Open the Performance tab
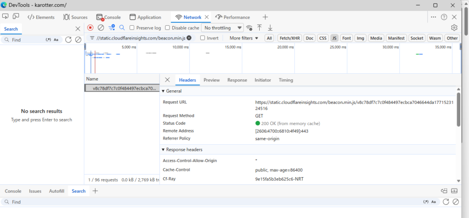469x218 pixels. click(233, 17)
